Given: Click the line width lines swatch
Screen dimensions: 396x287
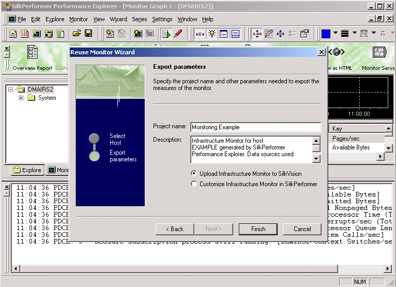Looking at the screenshot, I should [x=345, y=33].
